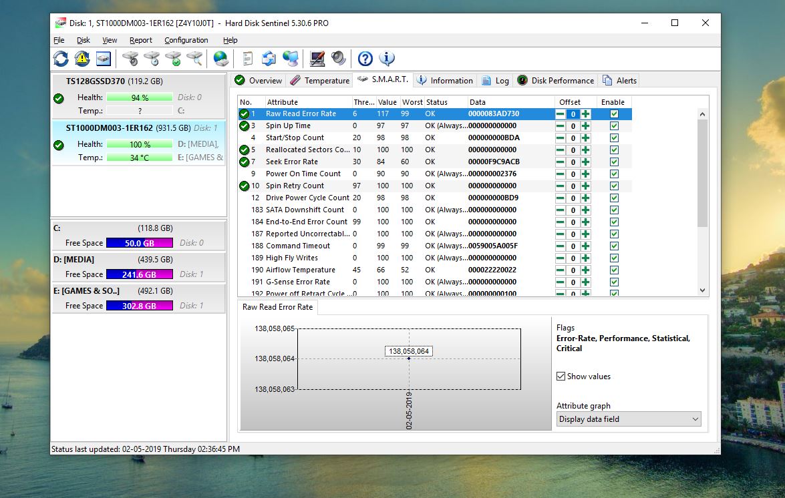This screenshot has height=498, width=785.
Task: Click the blue info speech bubble icon
Action: [386, 59]
